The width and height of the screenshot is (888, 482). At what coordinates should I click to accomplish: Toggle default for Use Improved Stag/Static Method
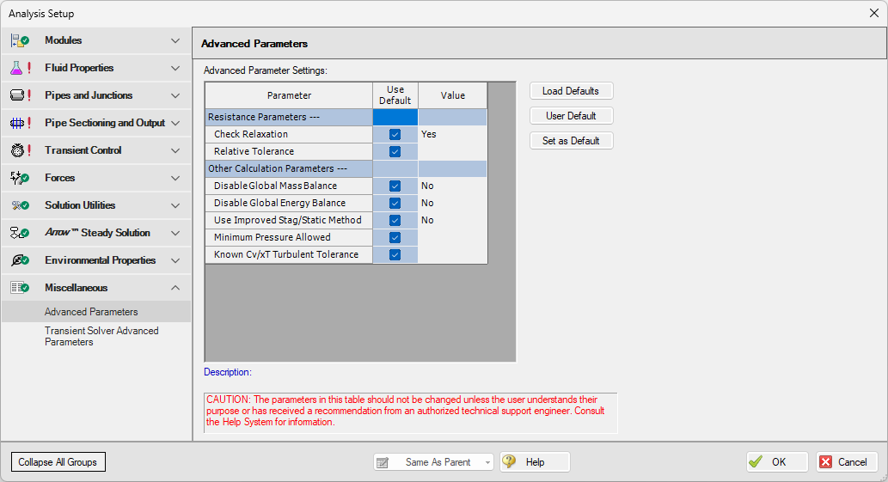[395, 221]
